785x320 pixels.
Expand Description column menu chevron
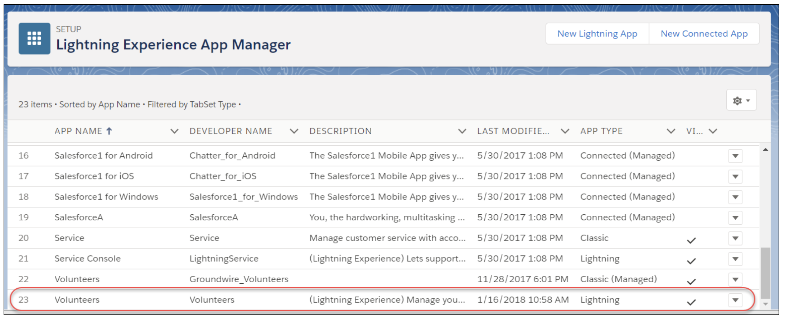462,131
